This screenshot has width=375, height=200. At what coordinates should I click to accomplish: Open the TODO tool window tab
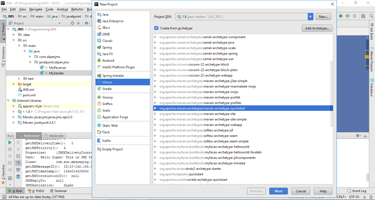pyautogui.click(x=36, y=191)
